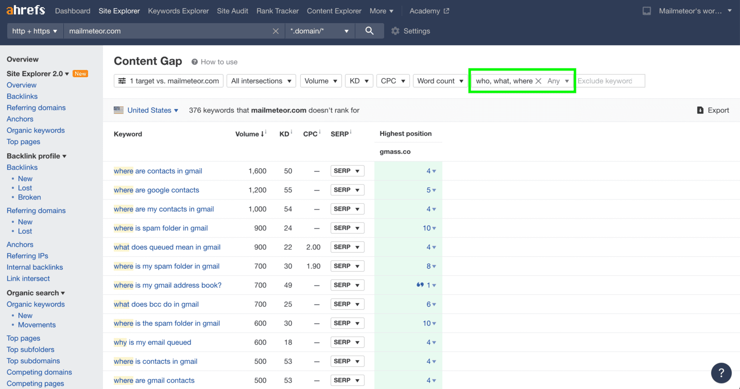Open the Rank Tracker tab
The width and height of the screenshot is (740, 389).
278,11
